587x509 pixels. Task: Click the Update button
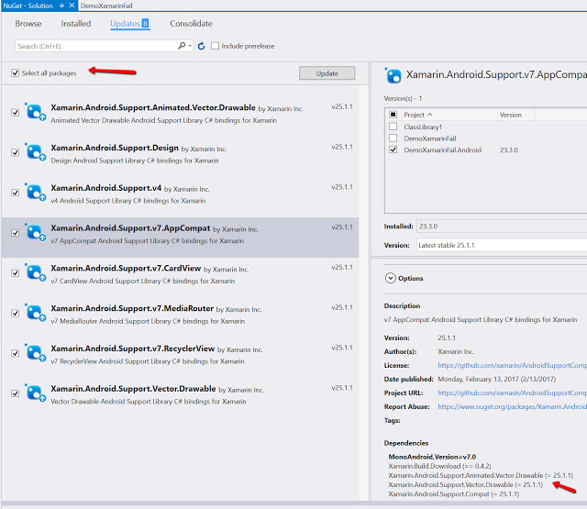327,73
